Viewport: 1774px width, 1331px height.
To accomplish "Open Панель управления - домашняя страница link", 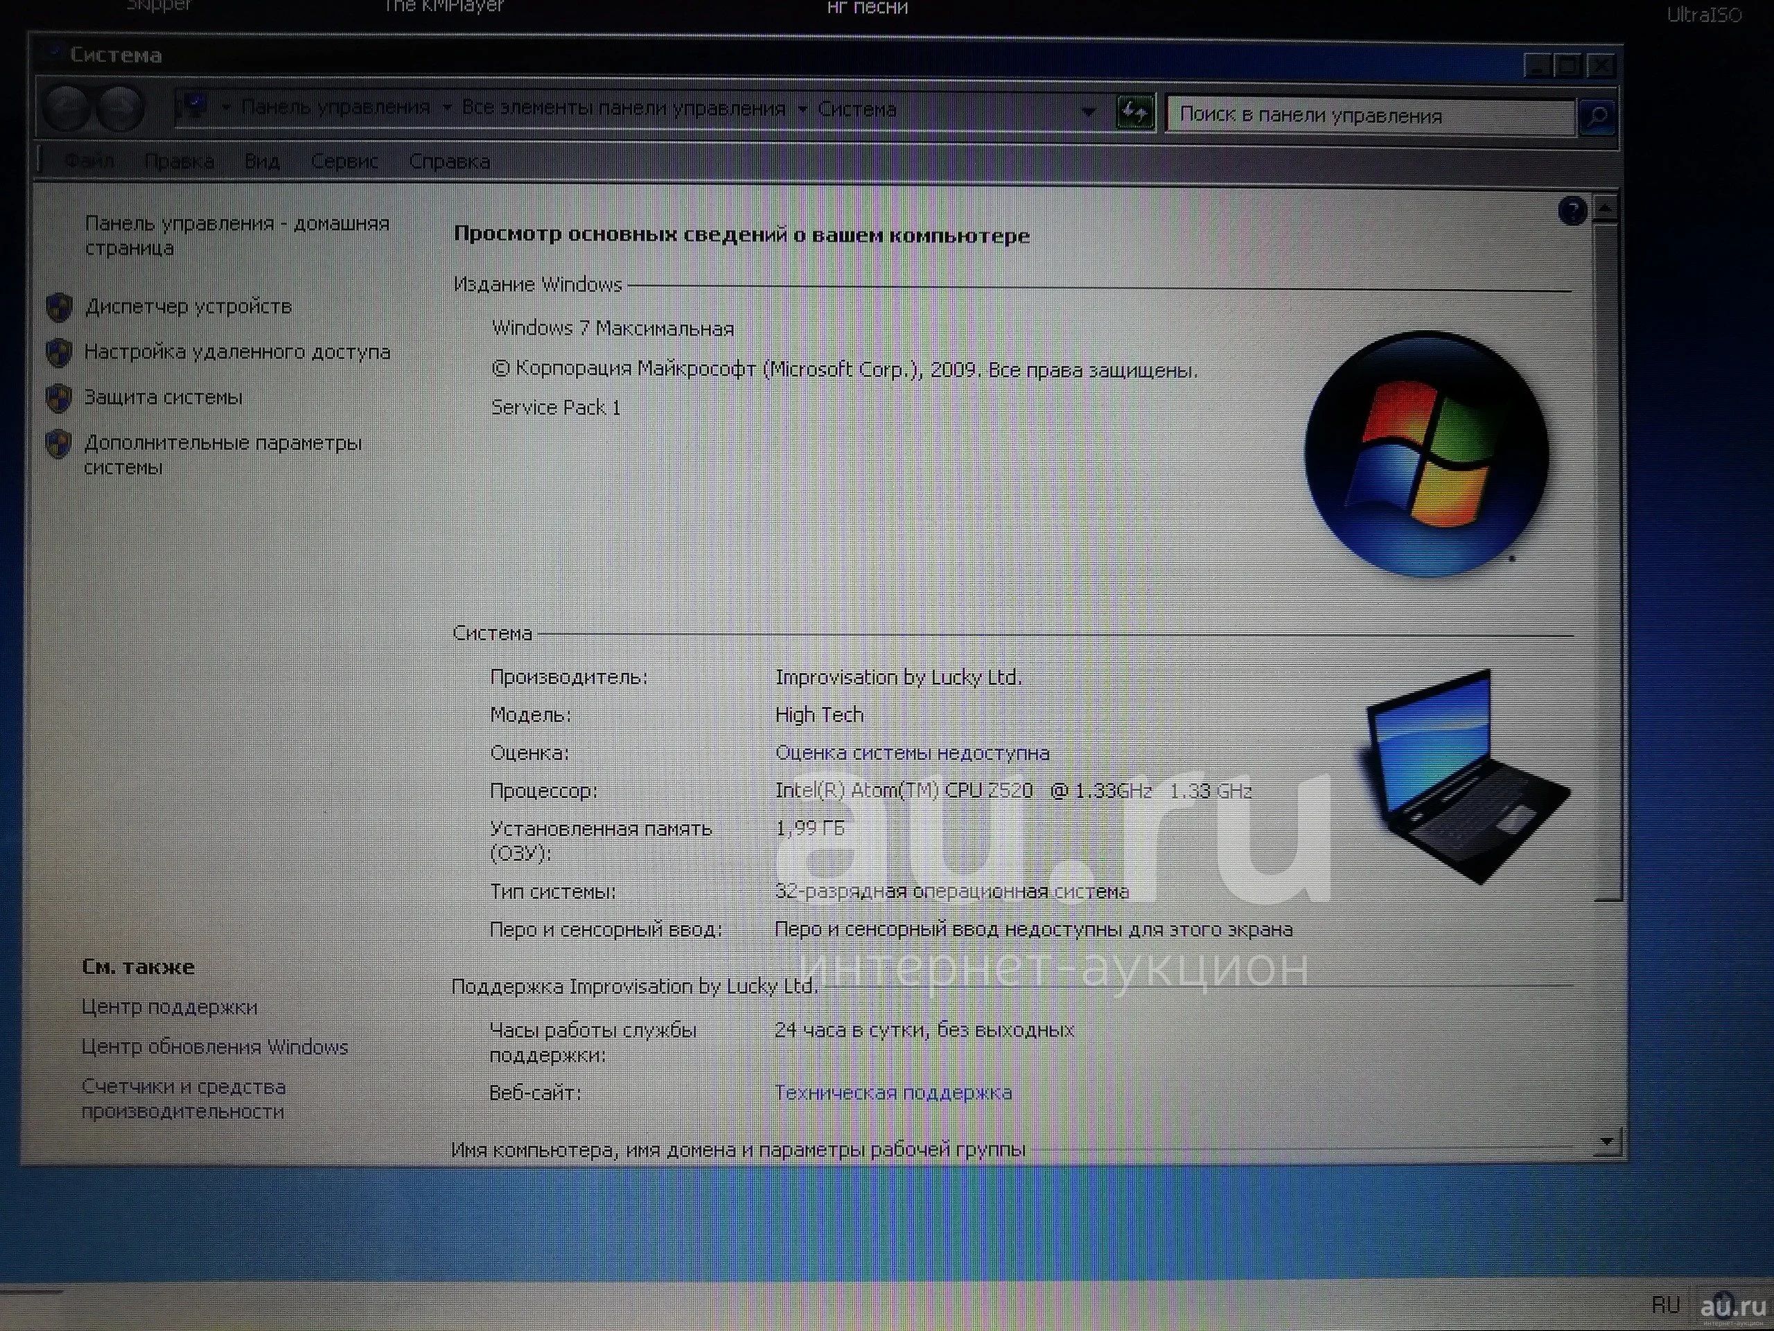I will click(236, 235).
